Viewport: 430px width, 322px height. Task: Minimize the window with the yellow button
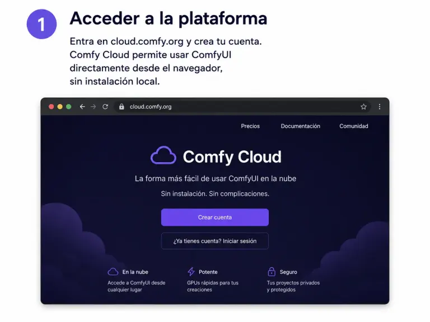pyautogui.click(x=60, y=107)
